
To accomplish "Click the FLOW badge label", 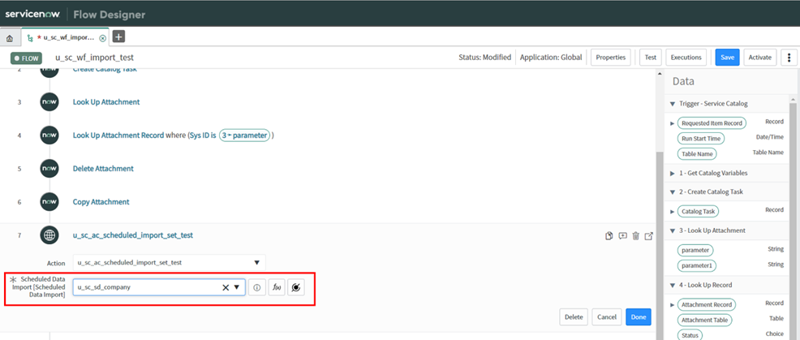I will tap(26, 58).
